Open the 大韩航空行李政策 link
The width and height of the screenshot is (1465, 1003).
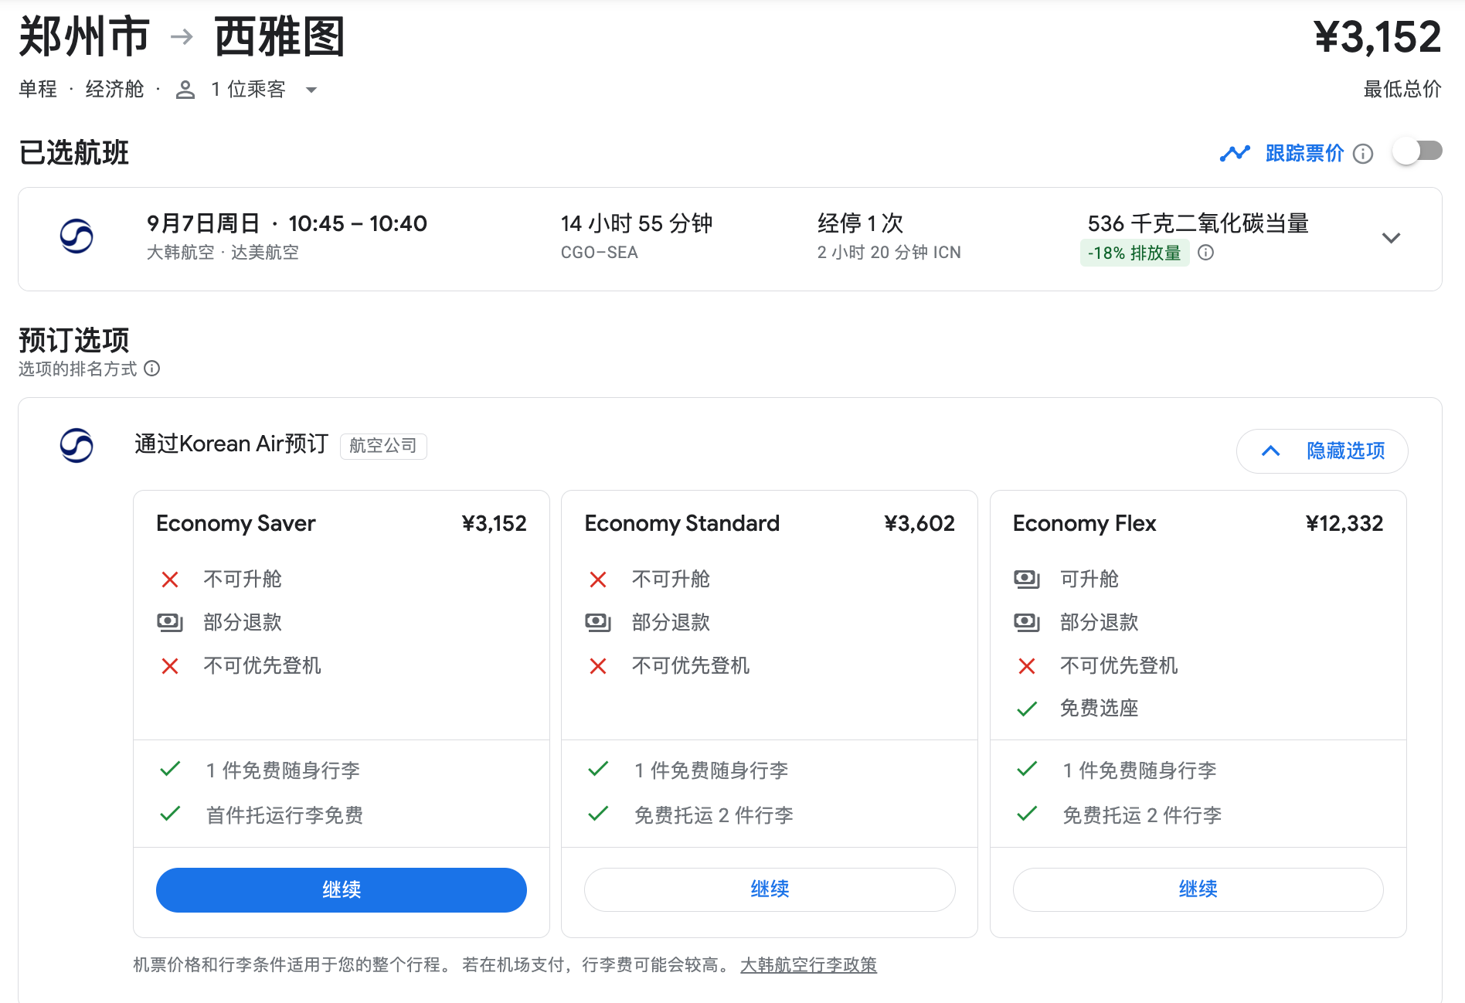[x=808, y=964]
